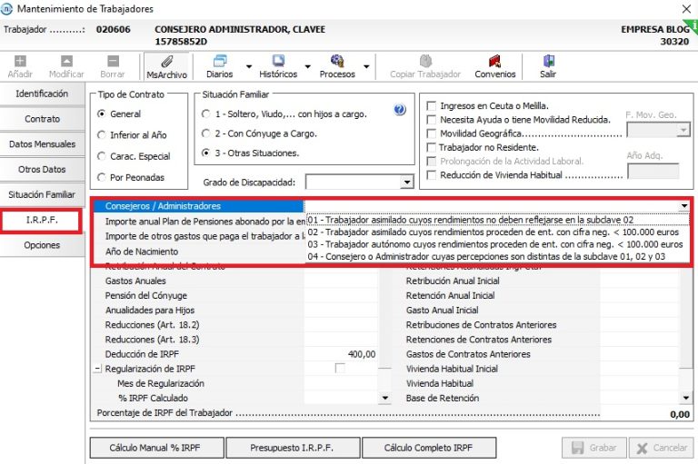Viewport: 698px width, 464px height.
Task: Click the Cálculo Completo IRPF button
Action: (x=429, y=448)
